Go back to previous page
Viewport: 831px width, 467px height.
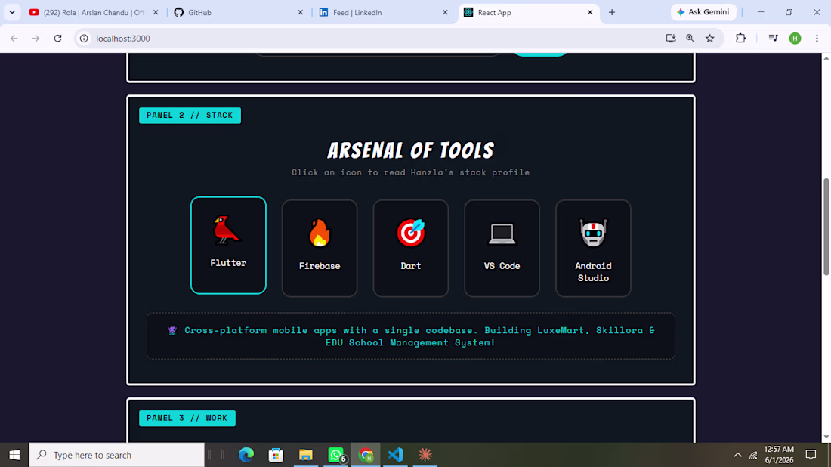click(14, 39)
